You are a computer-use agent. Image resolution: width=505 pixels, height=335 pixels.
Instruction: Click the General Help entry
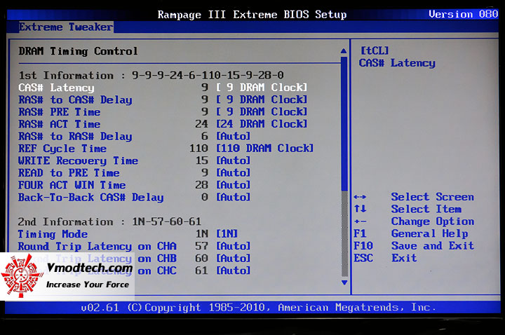click(x=430, y=233)
